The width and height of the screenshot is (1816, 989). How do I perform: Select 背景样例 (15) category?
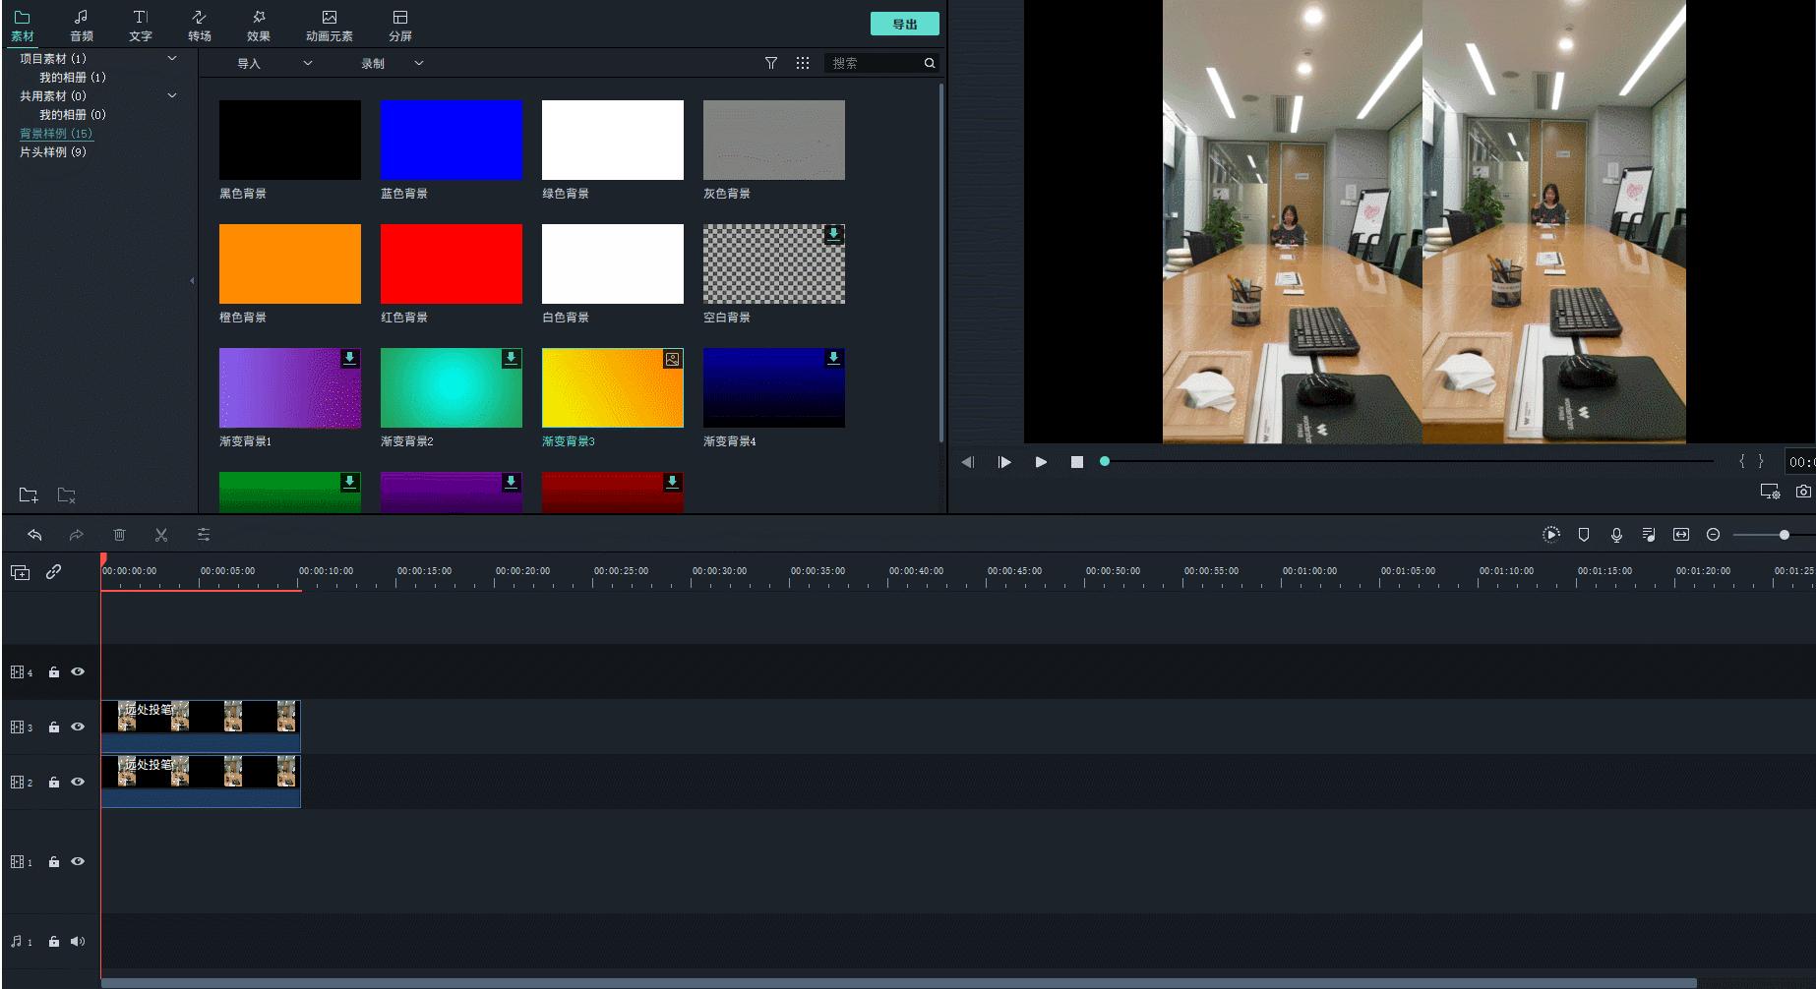56,133
